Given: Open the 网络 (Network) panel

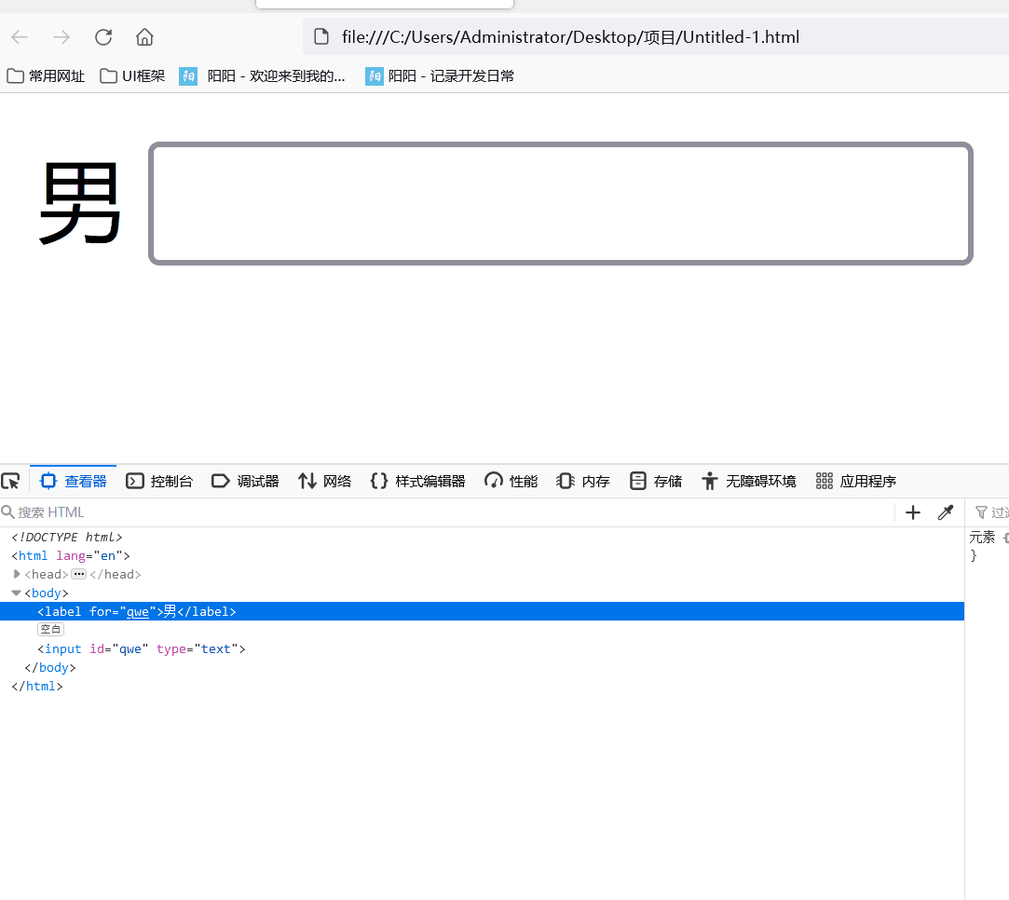Looking at the screenshot, I should click(324, 480).
